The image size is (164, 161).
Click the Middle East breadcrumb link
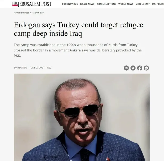point(38,13)
